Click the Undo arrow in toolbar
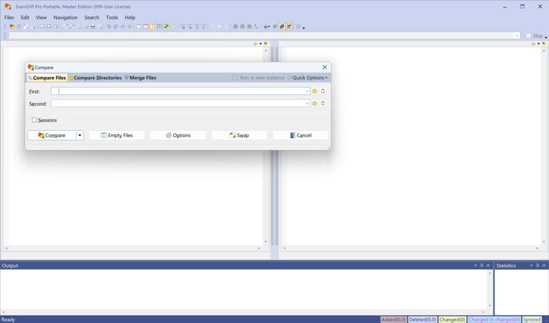Screen dimensions: 549x323 point(108,27)
